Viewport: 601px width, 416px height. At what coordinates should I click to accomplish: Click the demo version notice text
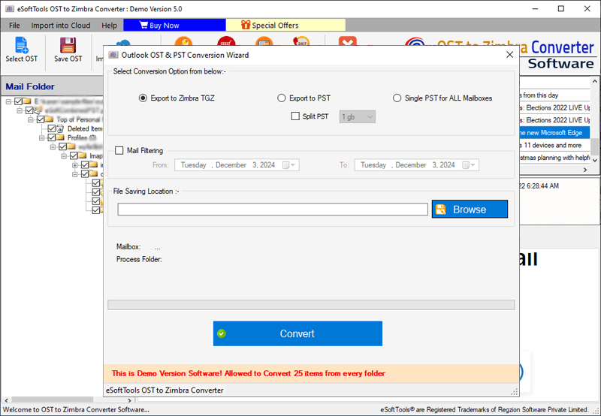coord(249,373)
